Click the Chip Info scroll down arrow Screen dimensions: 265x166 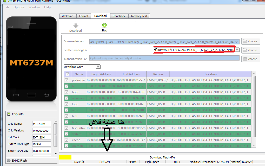click(x=56, y=154)
